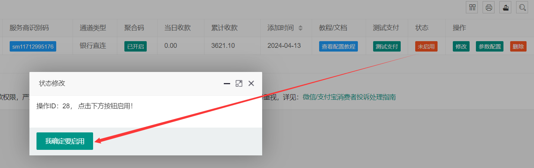Click the print table icon
Image resolution: width=534 pixels, height=168 pixels.
pyautogui.click(x=489, y=7)
